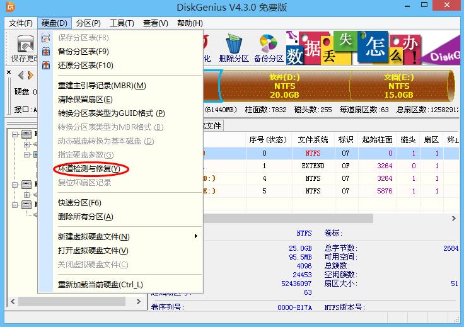Expand the plus node under second disk
The image size is (464, 327).
(26, 195)
